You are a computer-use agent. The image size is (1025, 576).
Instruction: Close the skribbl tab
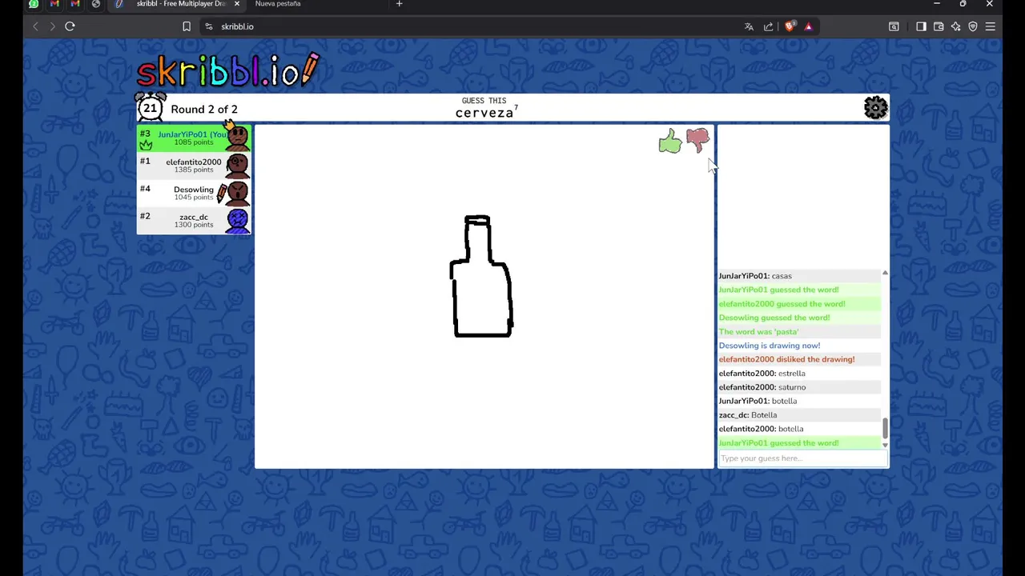tap(236, 4)
